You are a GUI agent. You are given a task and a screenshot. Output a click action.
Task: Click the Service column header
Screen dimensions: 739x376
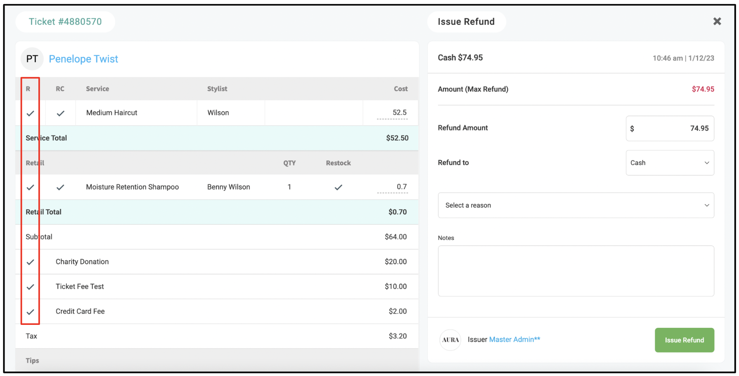click(97, 89)
